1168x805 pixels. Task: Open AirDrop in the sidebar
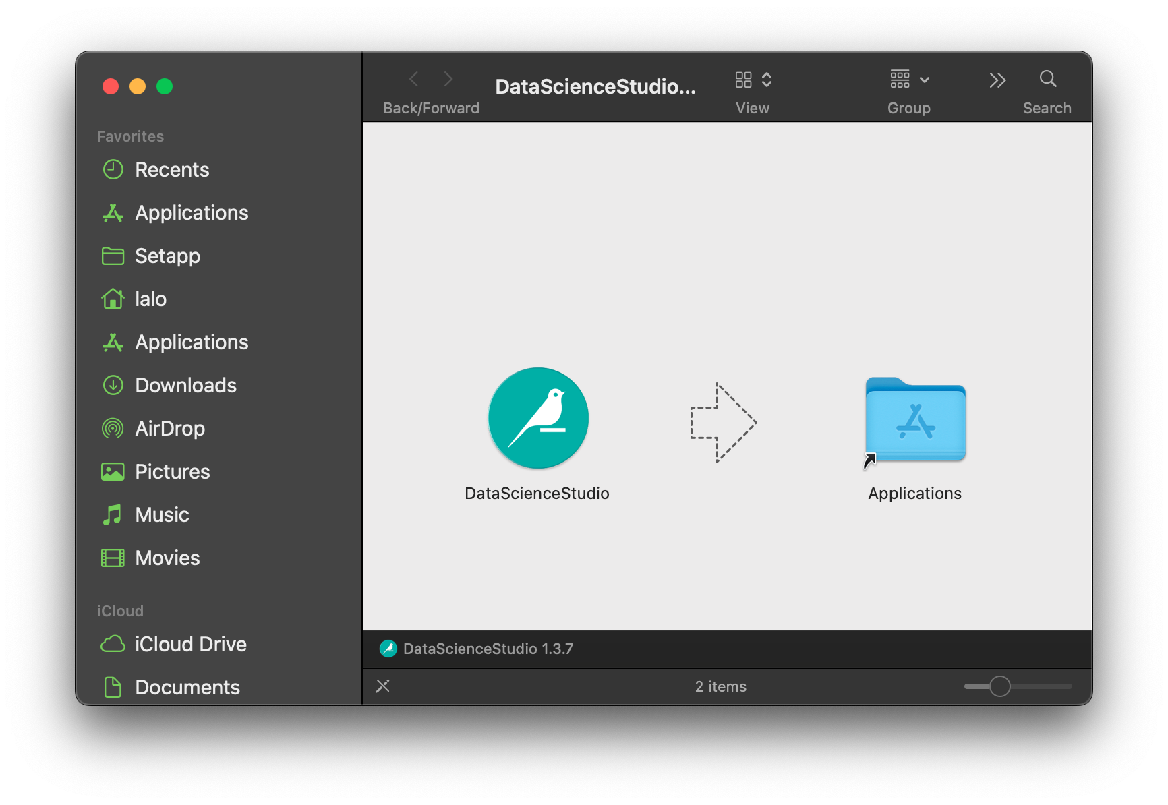point(169,429)
